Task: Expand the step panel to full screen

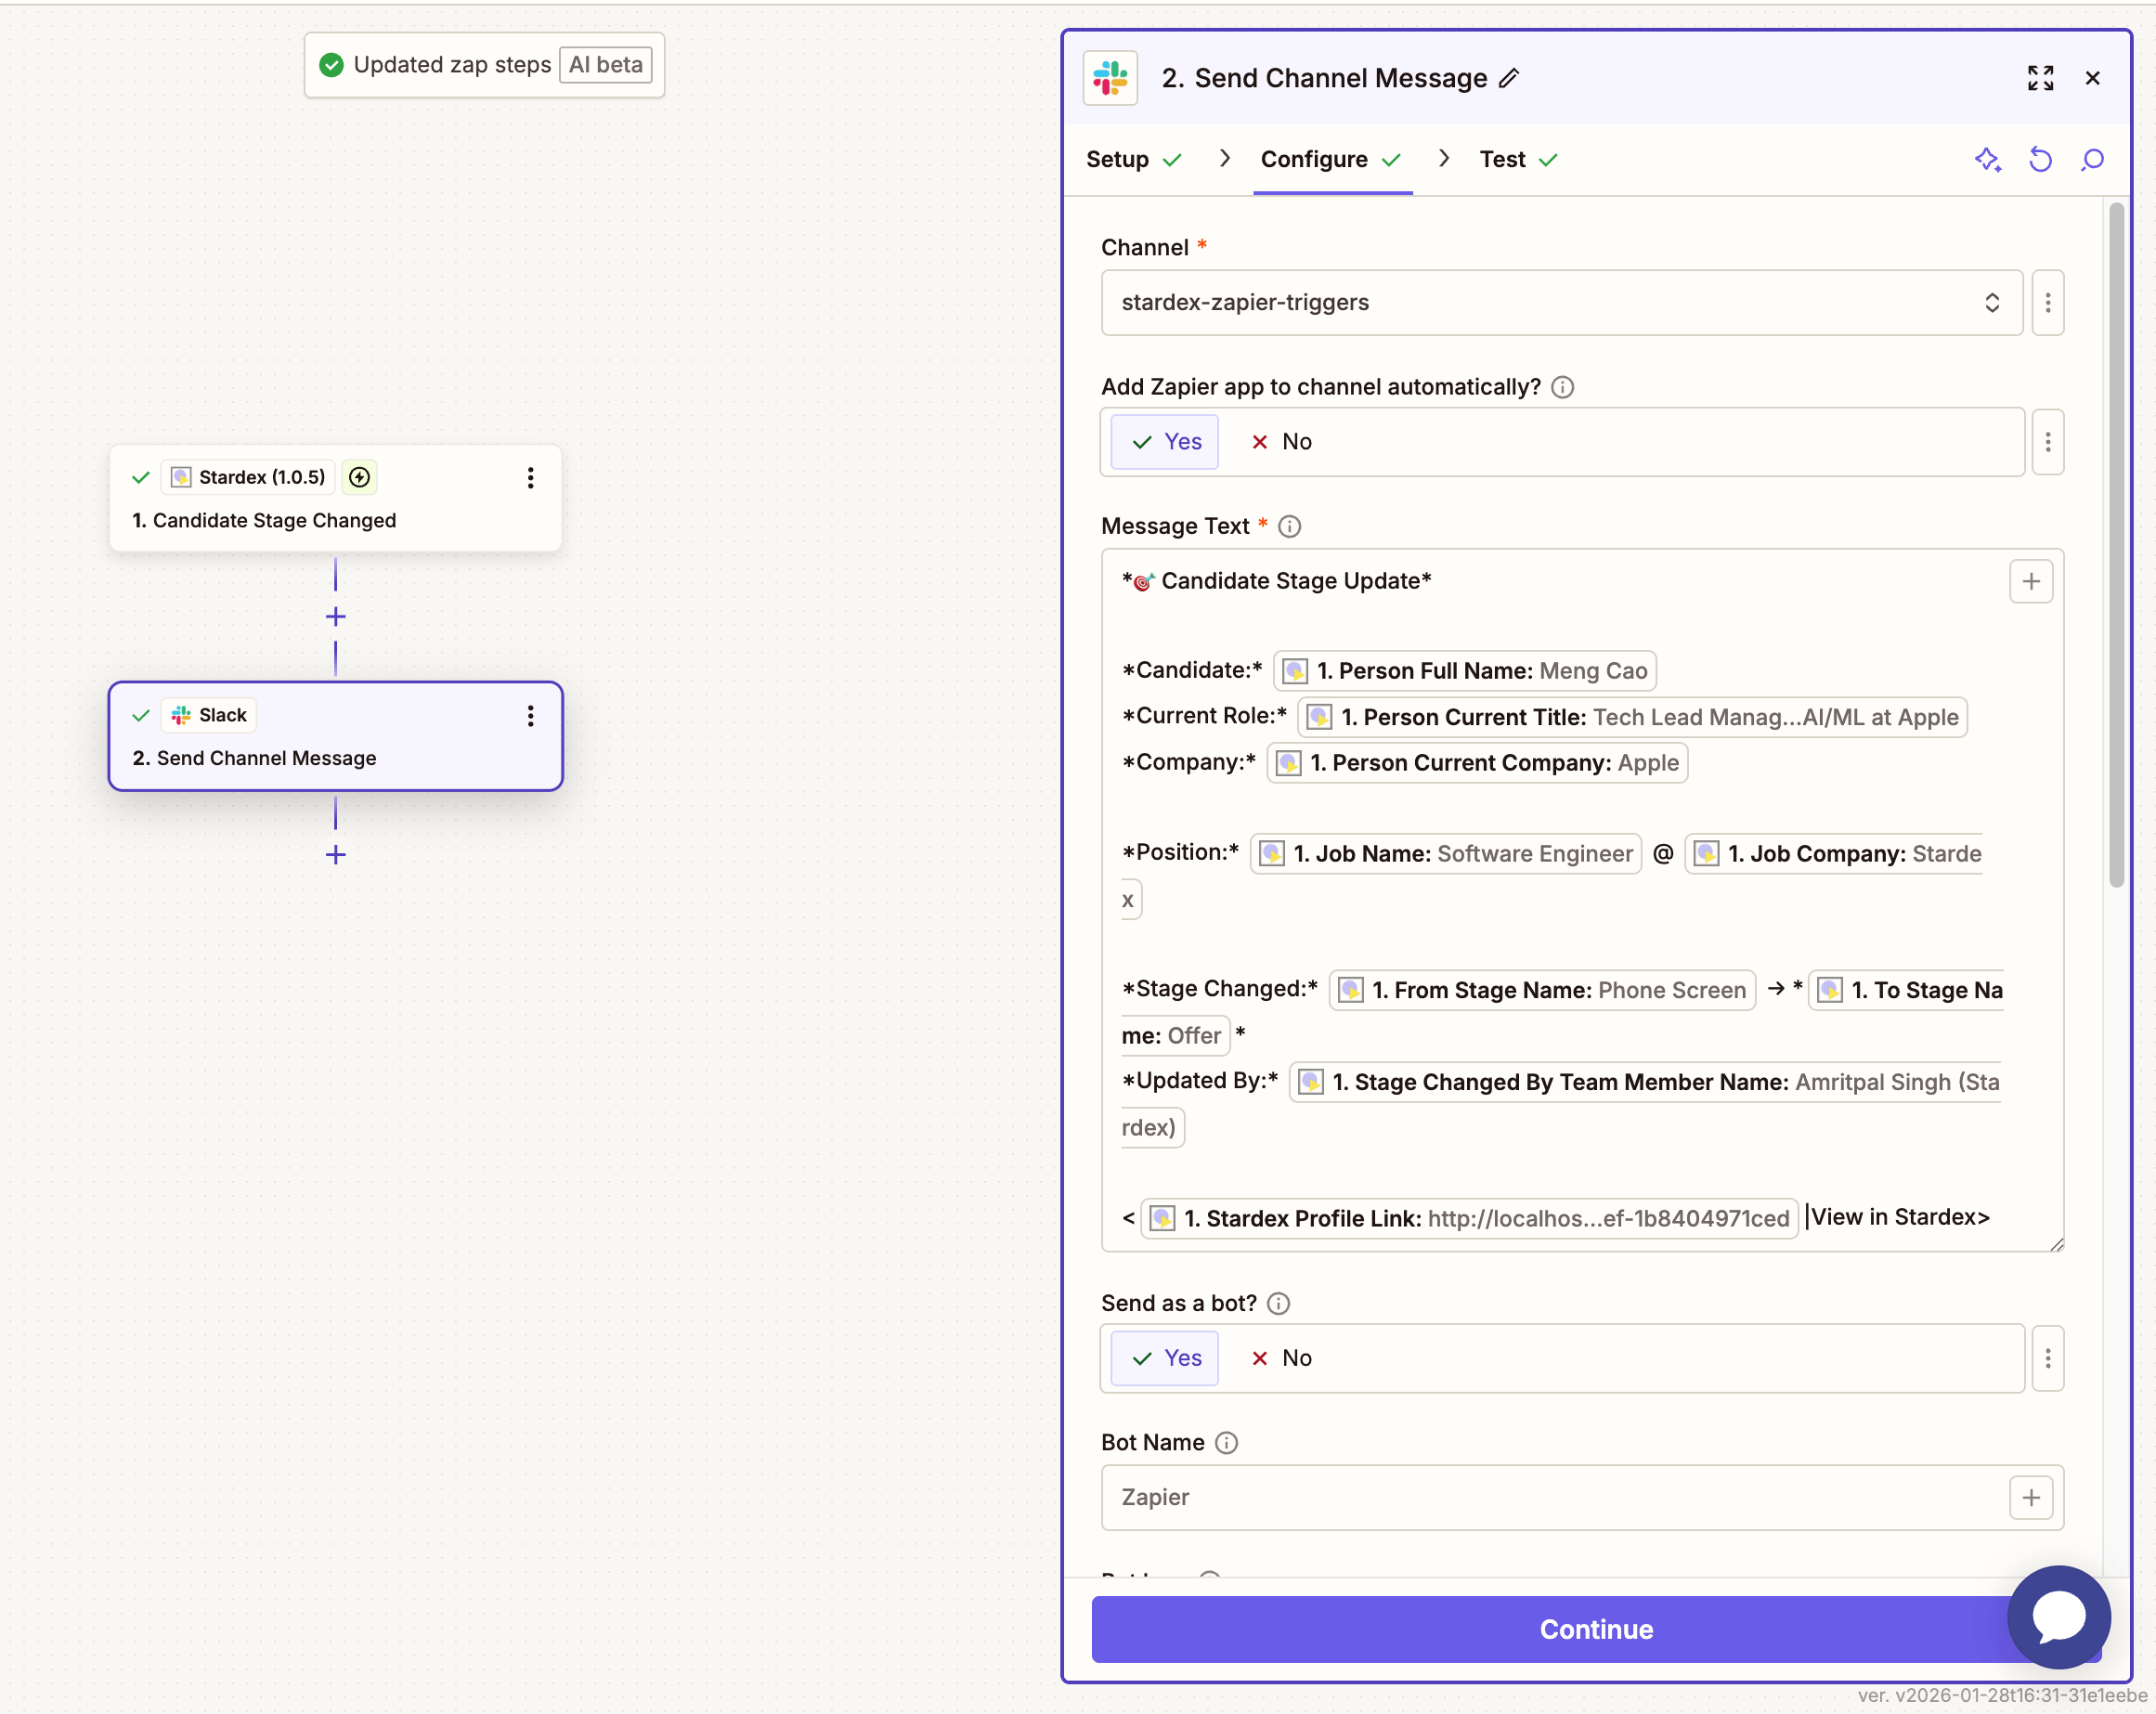Action: (x=2040, y=78)
